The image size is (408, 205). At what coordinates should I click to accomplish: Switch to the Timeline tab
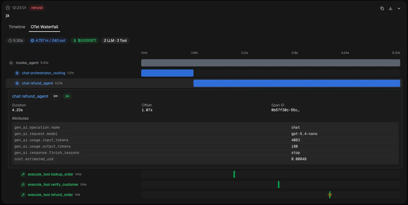(17, 27)
